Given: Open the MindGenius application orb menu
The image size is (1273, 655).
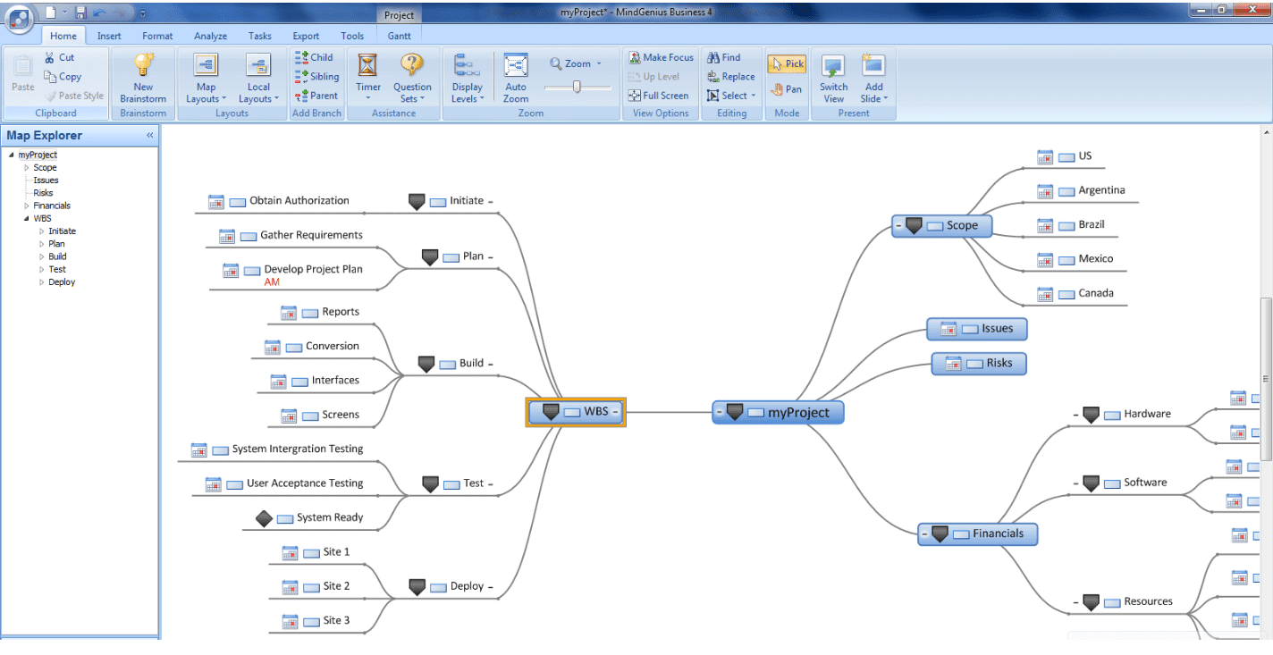Looking at the screenshot, I should click(20, 18).
